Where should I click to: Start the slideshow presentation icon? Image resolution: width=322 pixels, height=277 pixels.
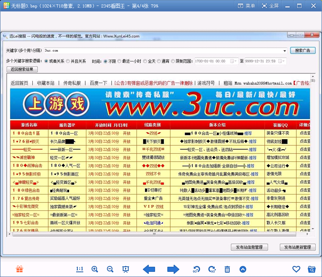pyautogui.click(x=125, y=269)
